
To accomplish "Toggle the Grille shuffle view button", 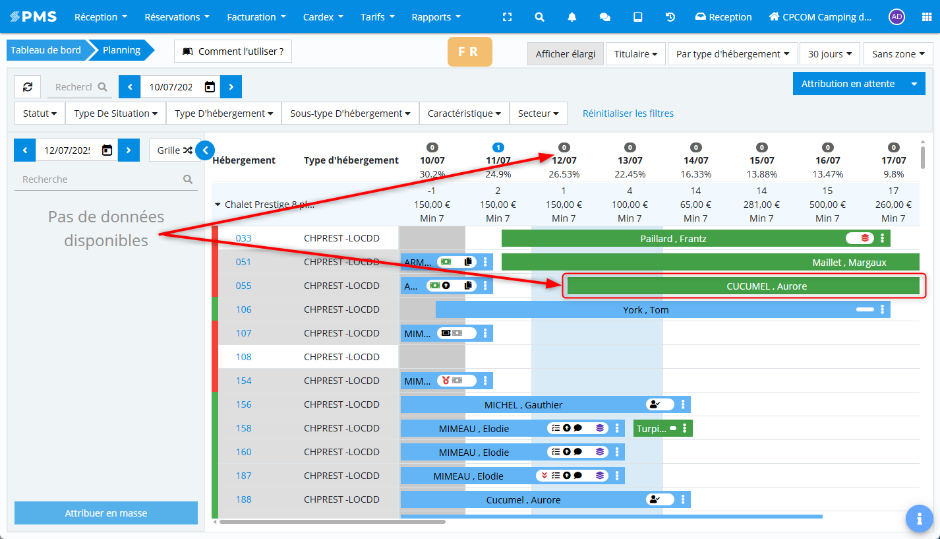I will [174, 150].
